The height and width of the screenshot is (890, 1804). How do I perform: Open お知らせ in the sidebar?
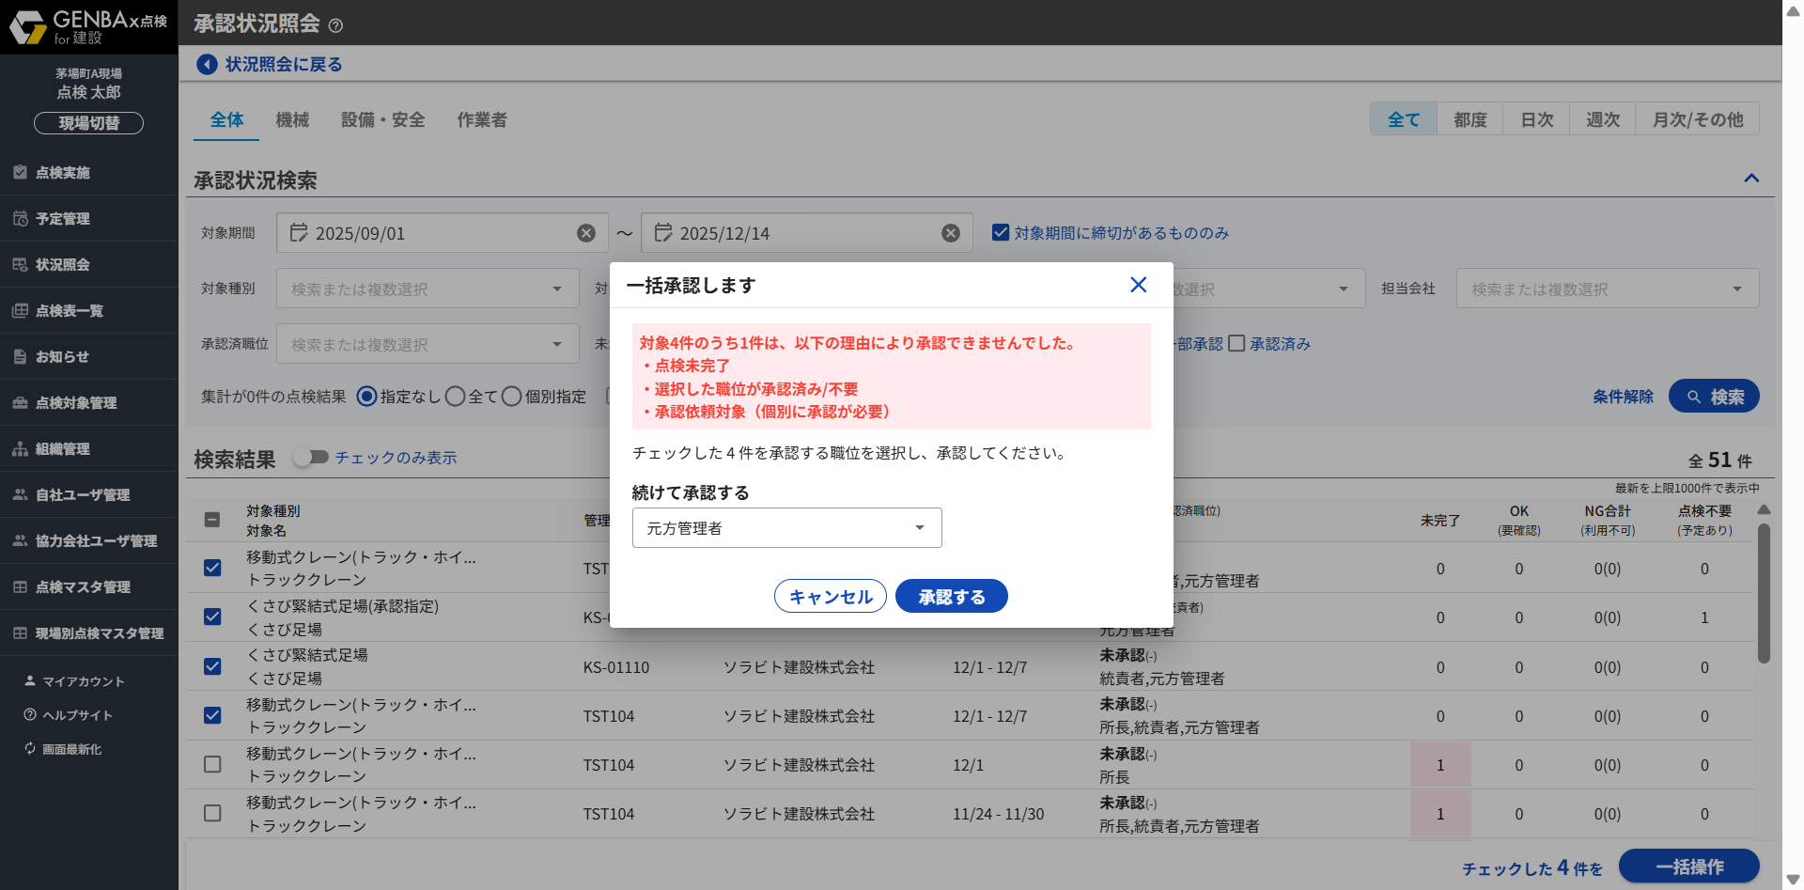62,357
